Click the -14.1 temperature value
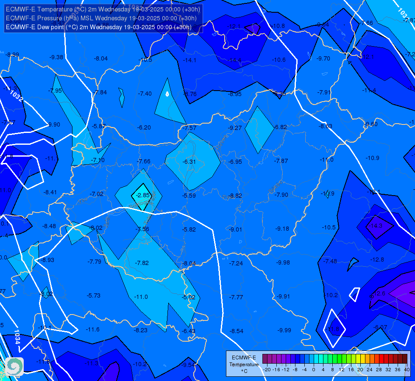Image resolution: width=415 pixels, height=381 pixels. pos(189,60)
